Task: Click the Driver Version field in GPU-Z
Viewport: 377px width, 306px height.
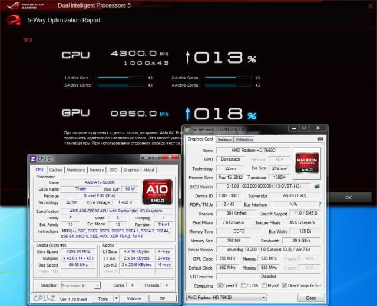Action: [269, 250]
